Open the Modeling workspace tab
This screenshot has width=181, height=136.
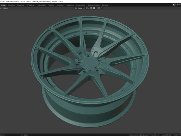(11, 5)
